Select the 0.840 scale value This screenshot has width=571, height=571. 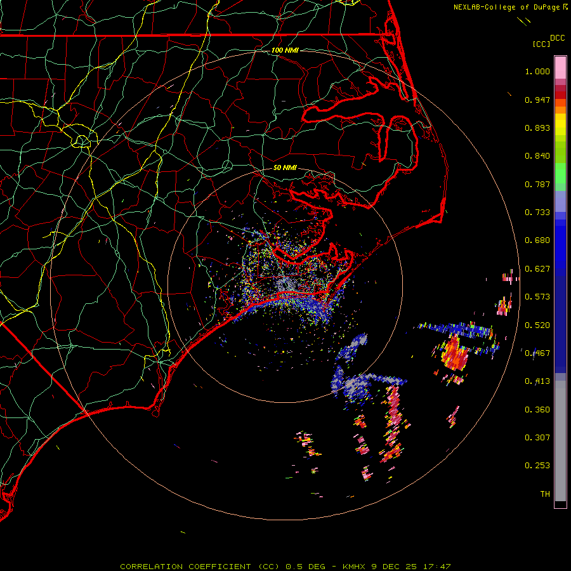(x=537, y=156)
